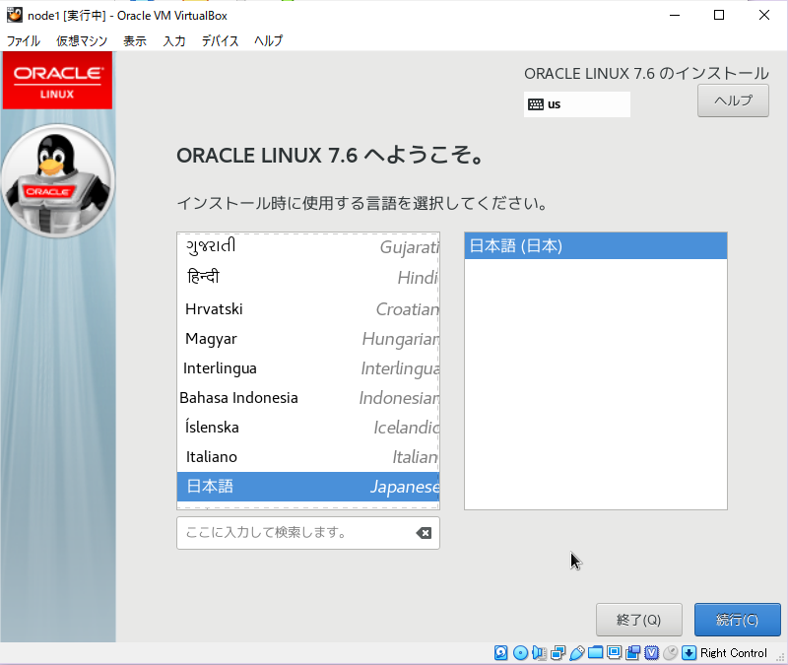
Task: Open the デバイス menu
Action: pyautogui.click(x=220, y=40)
